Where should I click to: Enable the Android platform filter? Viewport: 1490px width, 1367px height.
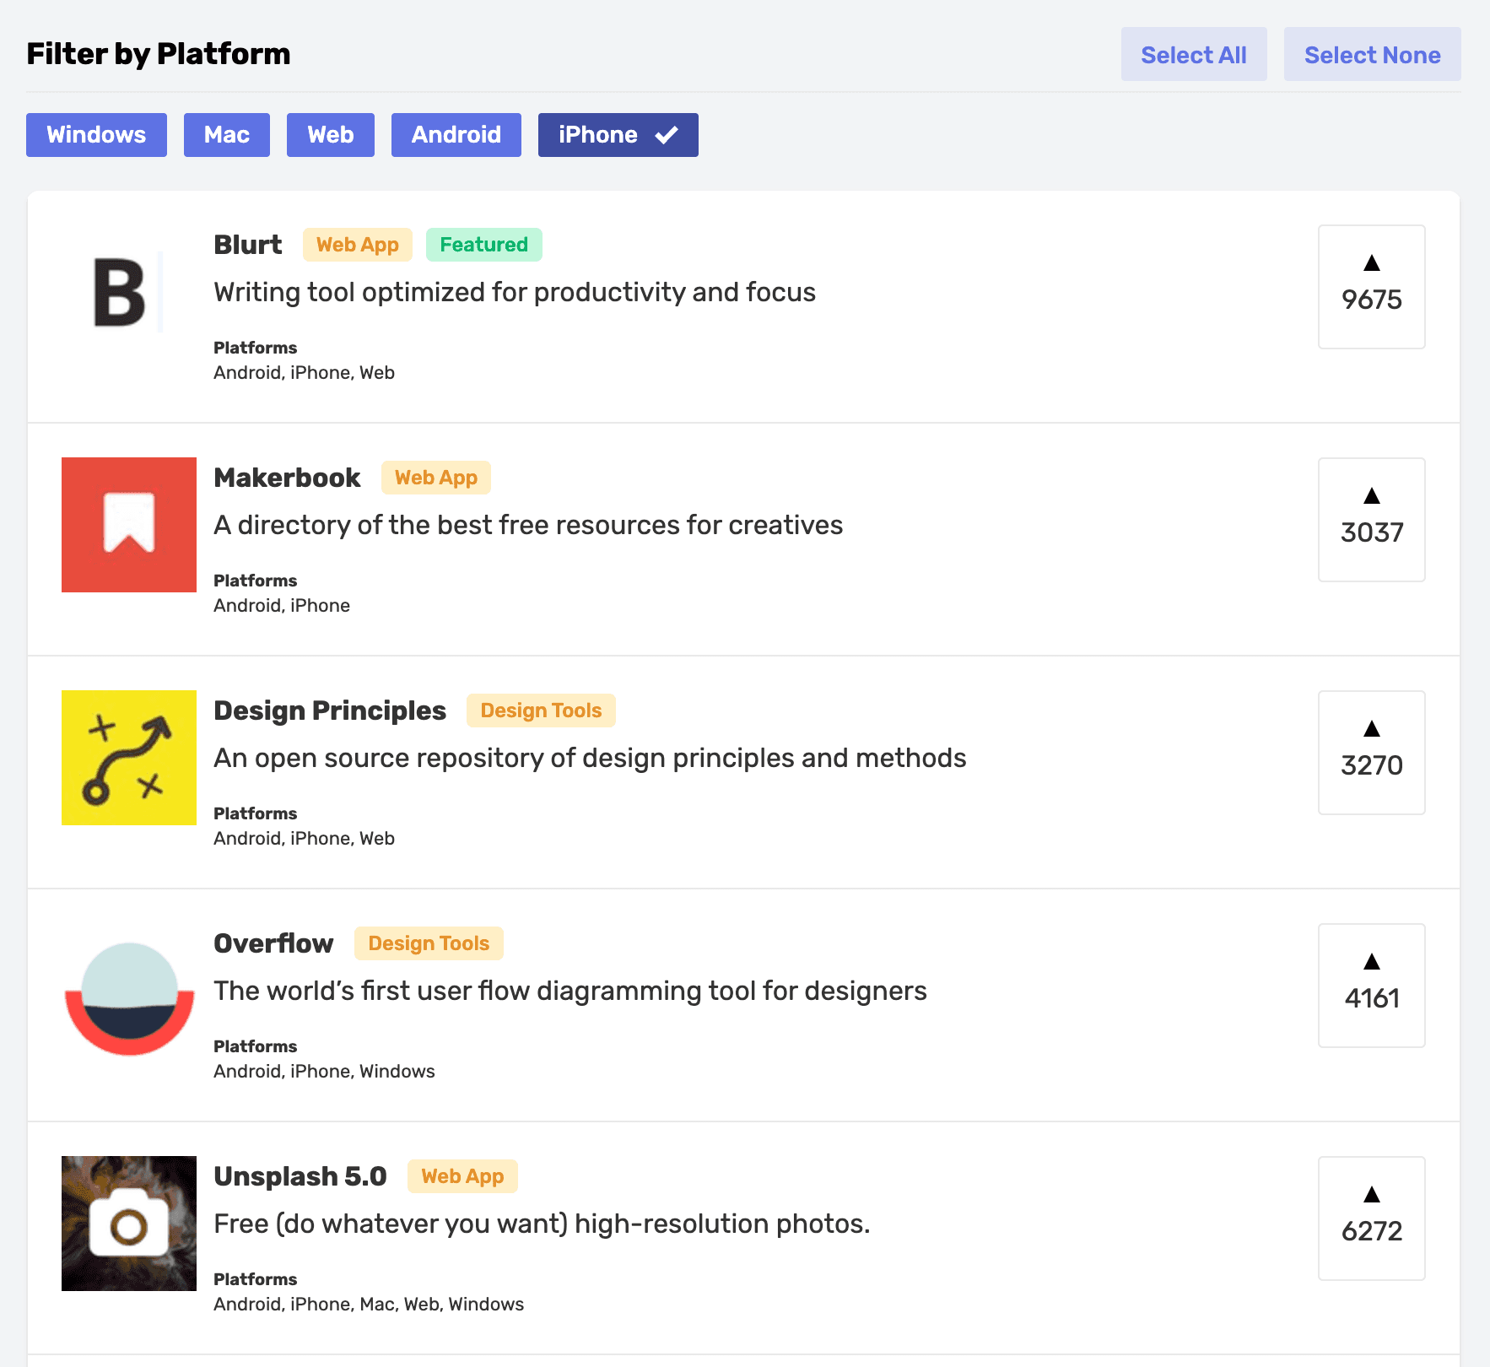pyautogui.click(x=456, y=134)
